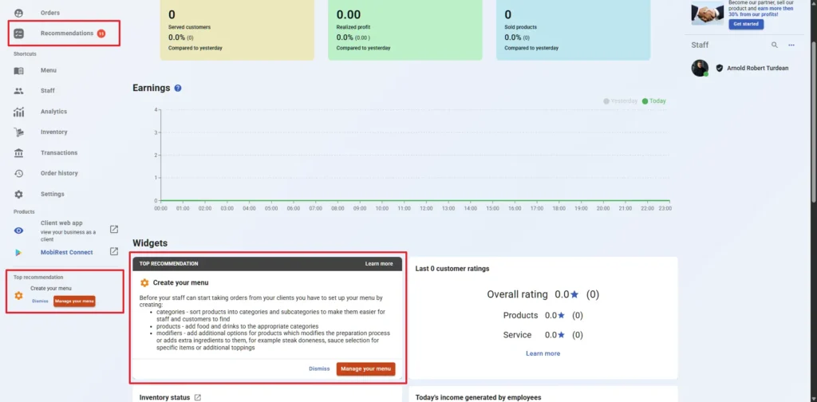The height and width of the screenshot is (402, 817).
Task: Click the Analytics chart icon in sidebar
Action: [19, 112]
